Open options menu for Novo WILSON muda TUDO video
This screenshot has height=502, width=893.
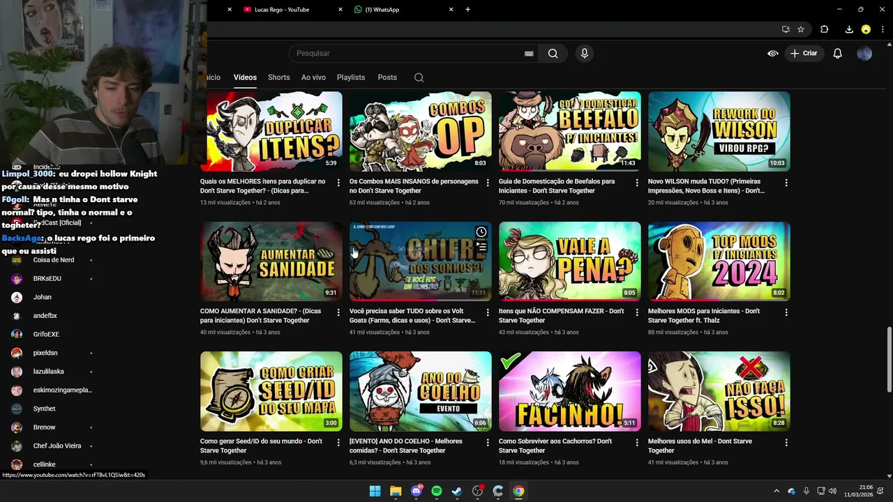[786, 183]
